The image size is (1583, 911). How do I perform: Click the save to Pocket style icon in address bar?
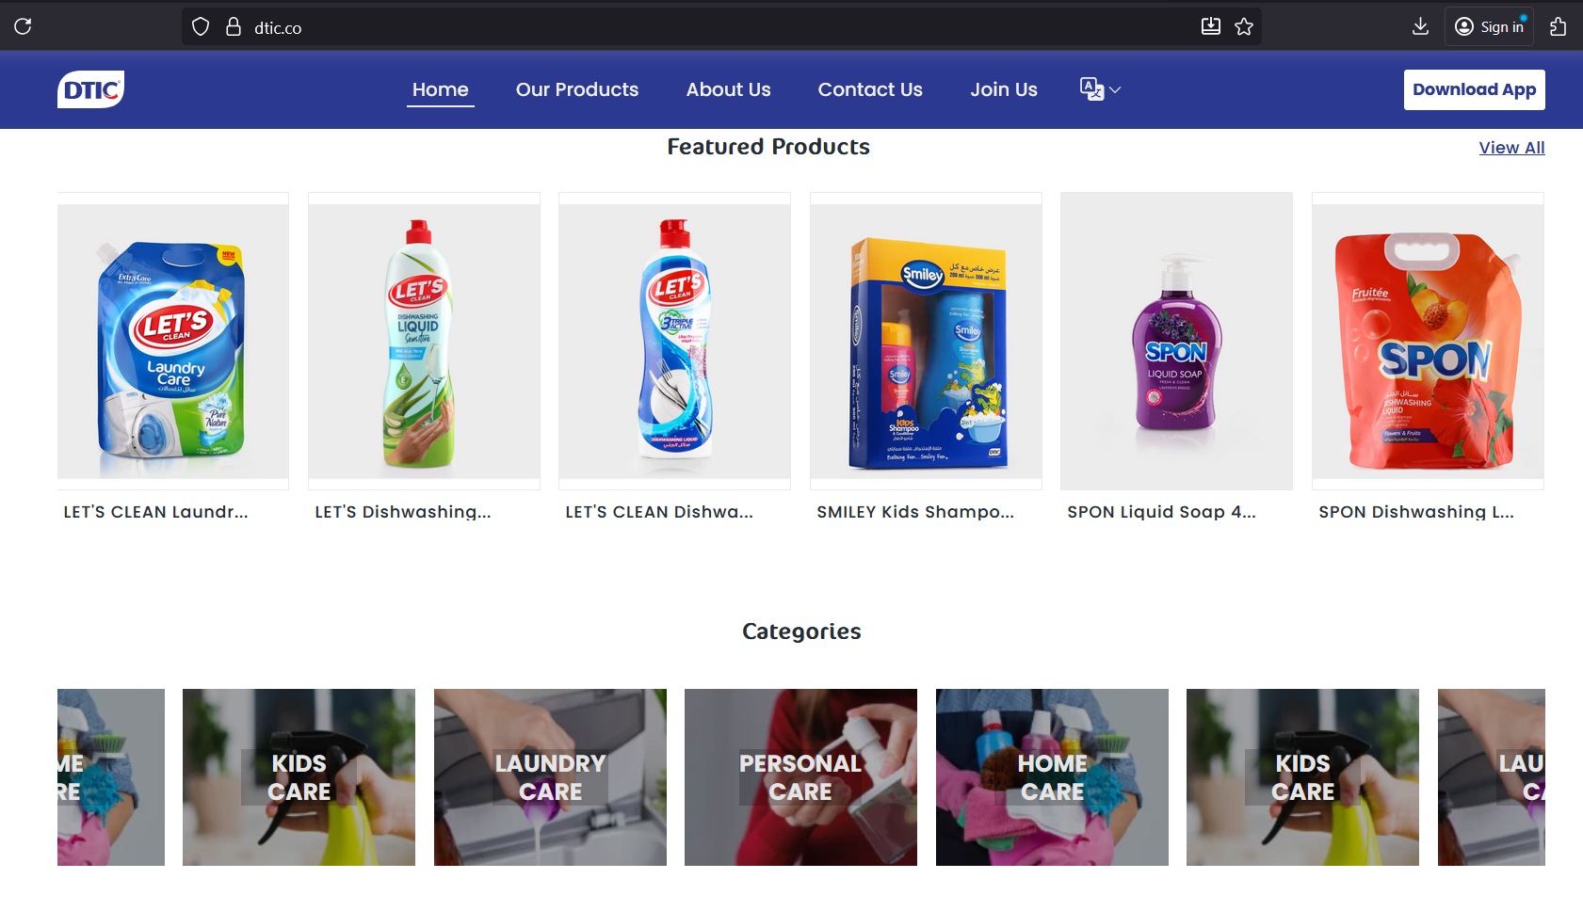coord(1211,26)
